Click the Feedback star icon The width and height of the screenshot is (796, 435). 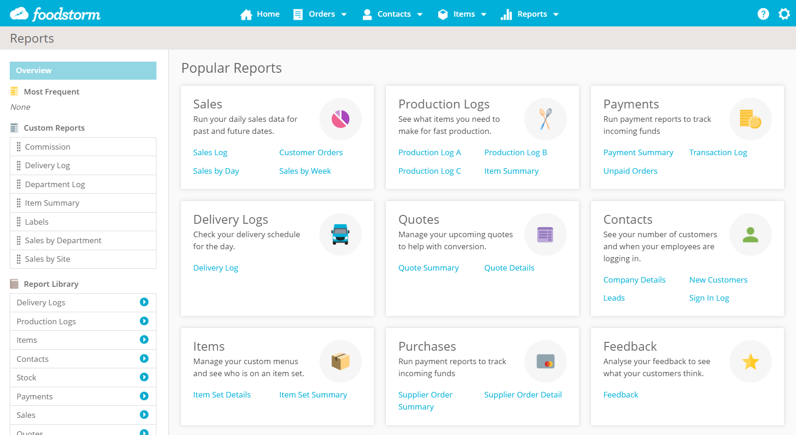(750, 361)
